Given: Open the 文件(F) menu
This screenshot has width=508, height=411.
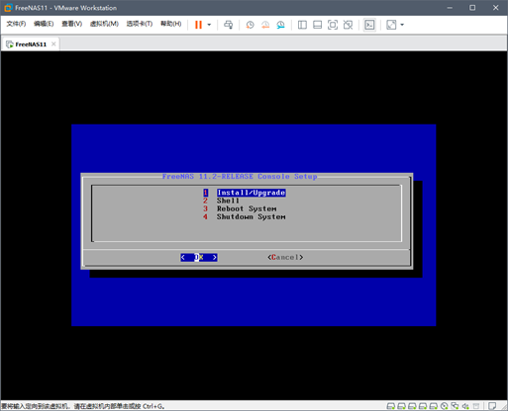Looking at the screenshot, I should [x=16, y=24].
